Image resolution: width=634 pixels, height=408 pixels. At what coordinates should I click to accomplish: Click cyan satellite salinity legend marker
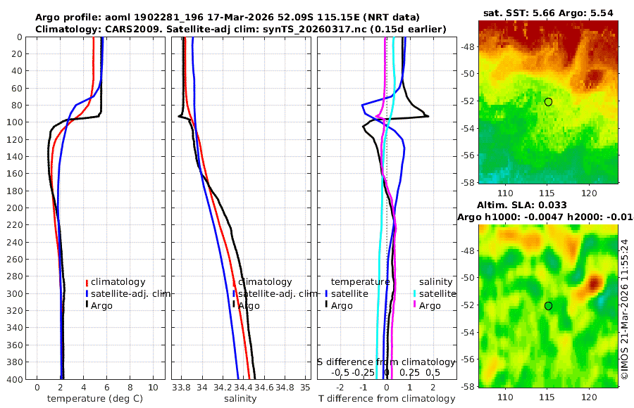click(x=415, y=293)
